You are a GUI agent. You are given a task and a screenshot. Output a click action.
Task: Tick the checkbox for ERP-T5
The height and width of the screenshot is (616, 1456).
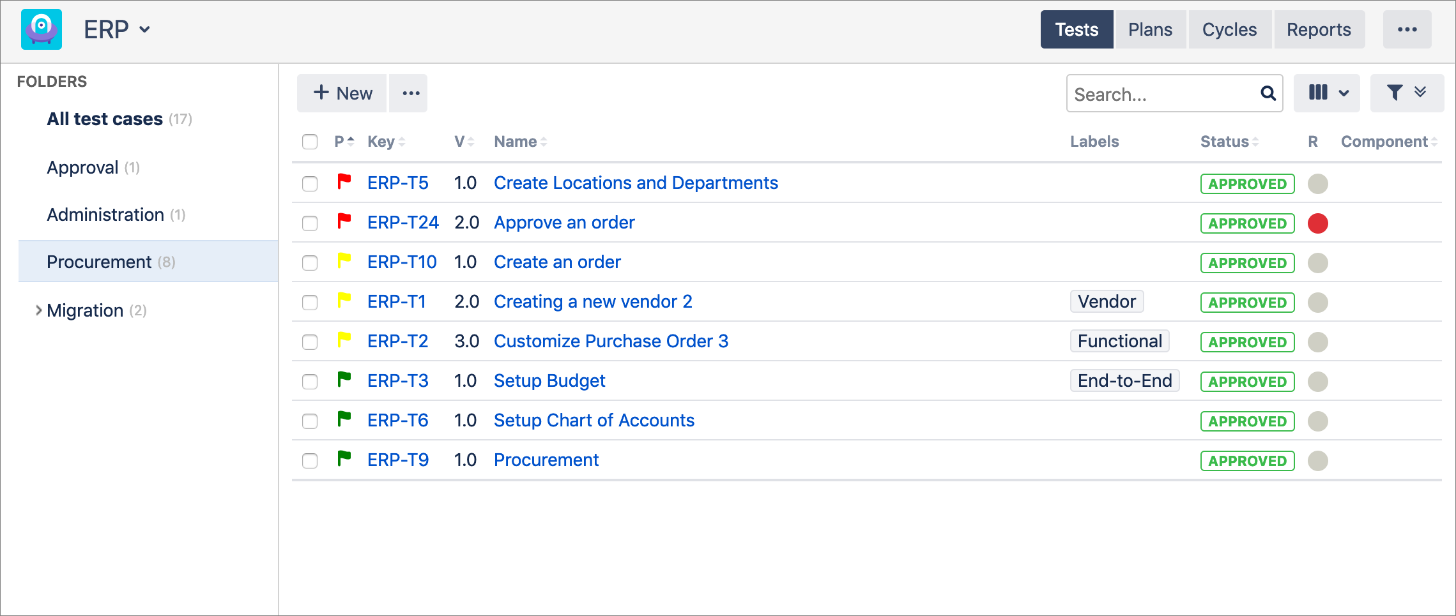click(x=310, y=184)
